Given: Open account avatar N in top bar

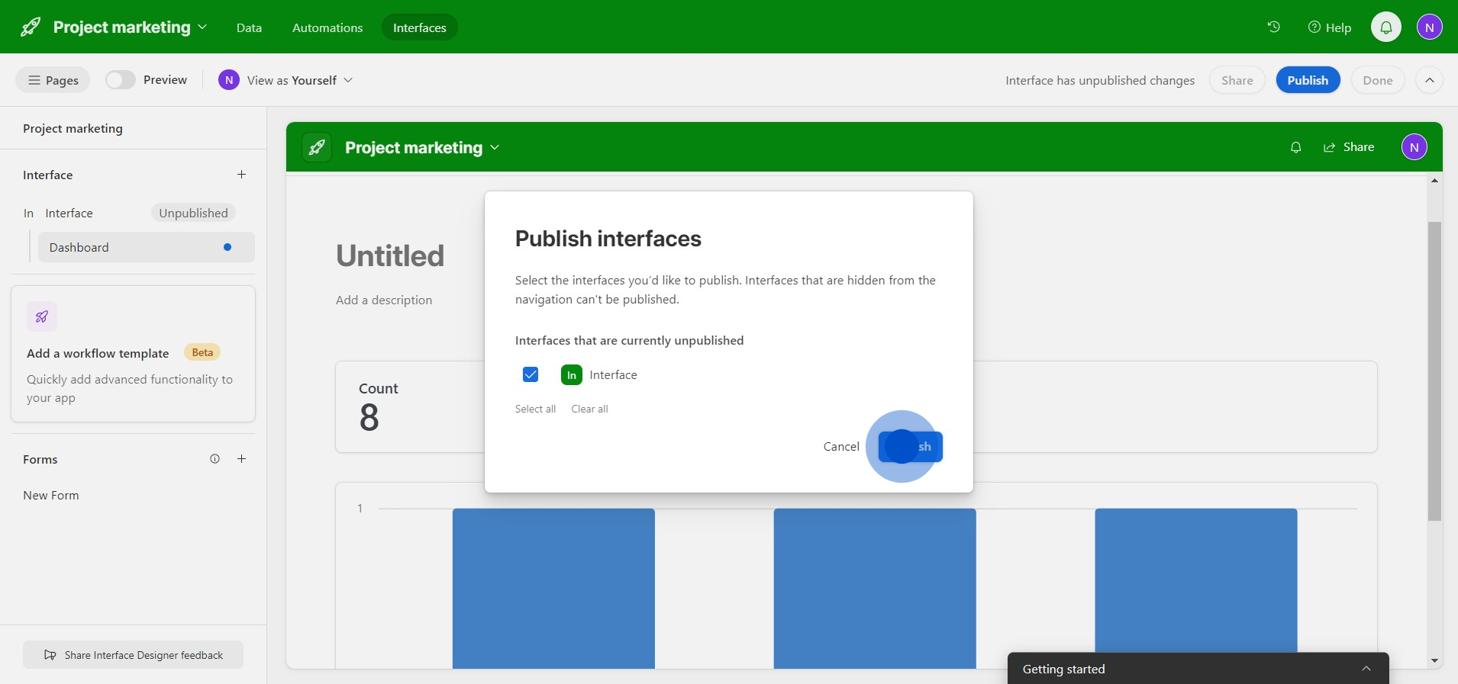Looking at the screenshot, I should click(1430, 27).
